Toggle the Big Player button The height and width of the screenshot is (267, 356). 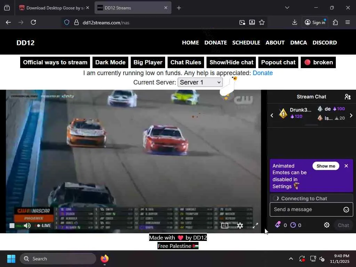pos(148,63)
